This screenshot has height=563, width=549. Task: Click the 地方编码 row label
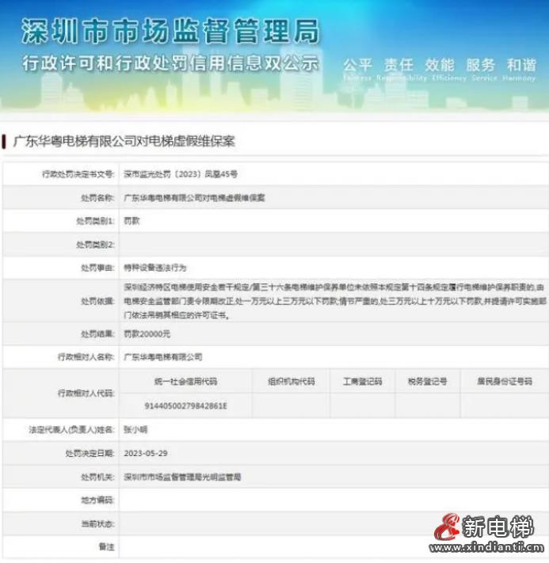coord(97,500)
